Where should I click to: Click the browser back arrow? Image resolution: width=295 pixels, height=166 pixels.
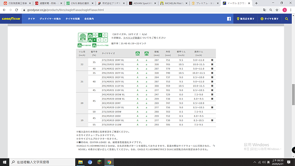pos(4,10)
